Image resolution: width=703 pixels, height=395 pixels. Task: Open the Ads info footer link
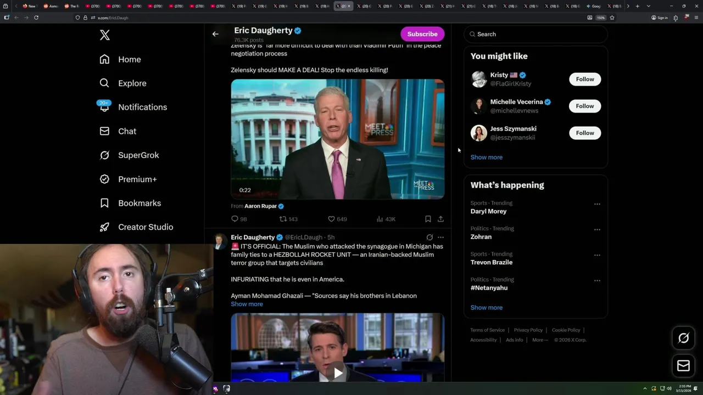[x=515, y=340]
